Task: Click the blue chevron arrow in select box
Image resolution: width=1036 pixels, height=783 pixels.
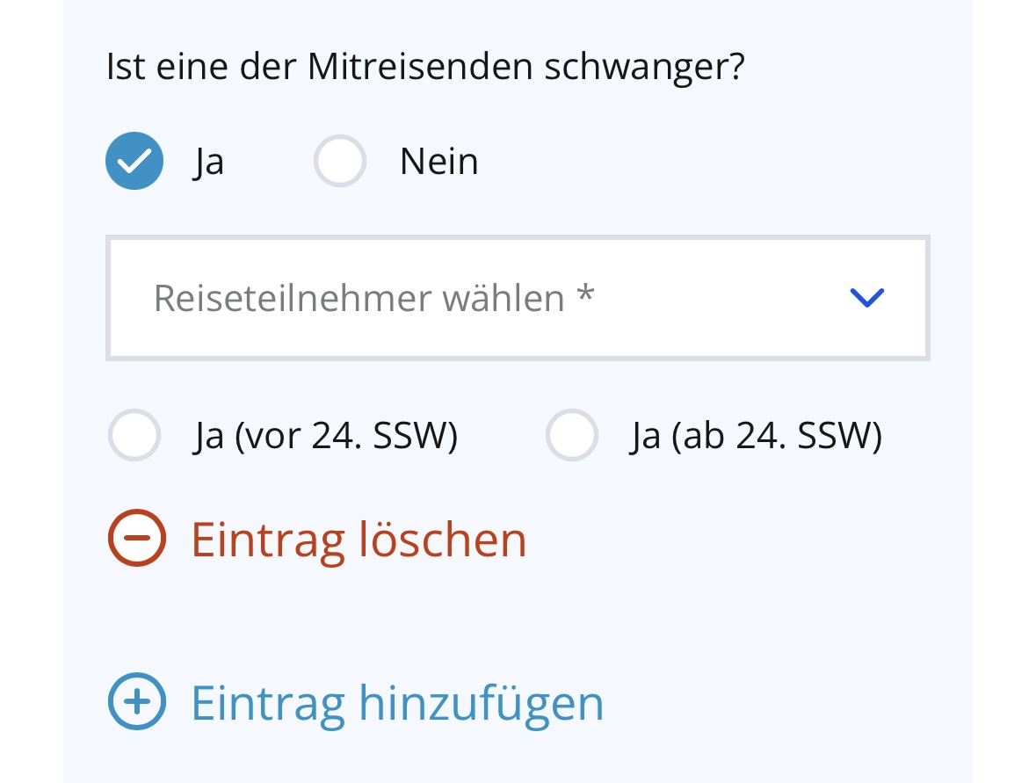Action: pos(866,298)
